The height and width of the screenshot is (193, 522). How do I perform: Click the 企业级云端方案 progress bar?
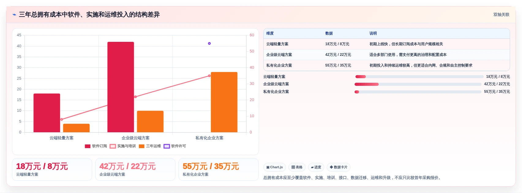[x=418, y=84]
